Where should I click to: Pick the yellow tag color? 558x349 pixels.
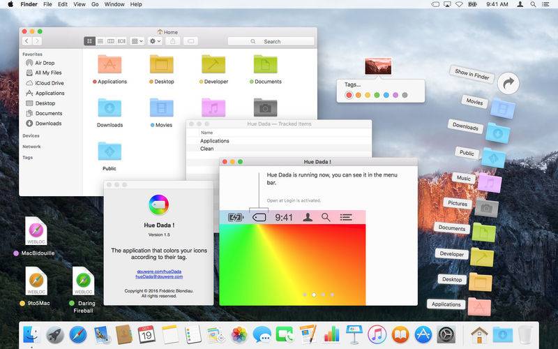pos(368,95)
